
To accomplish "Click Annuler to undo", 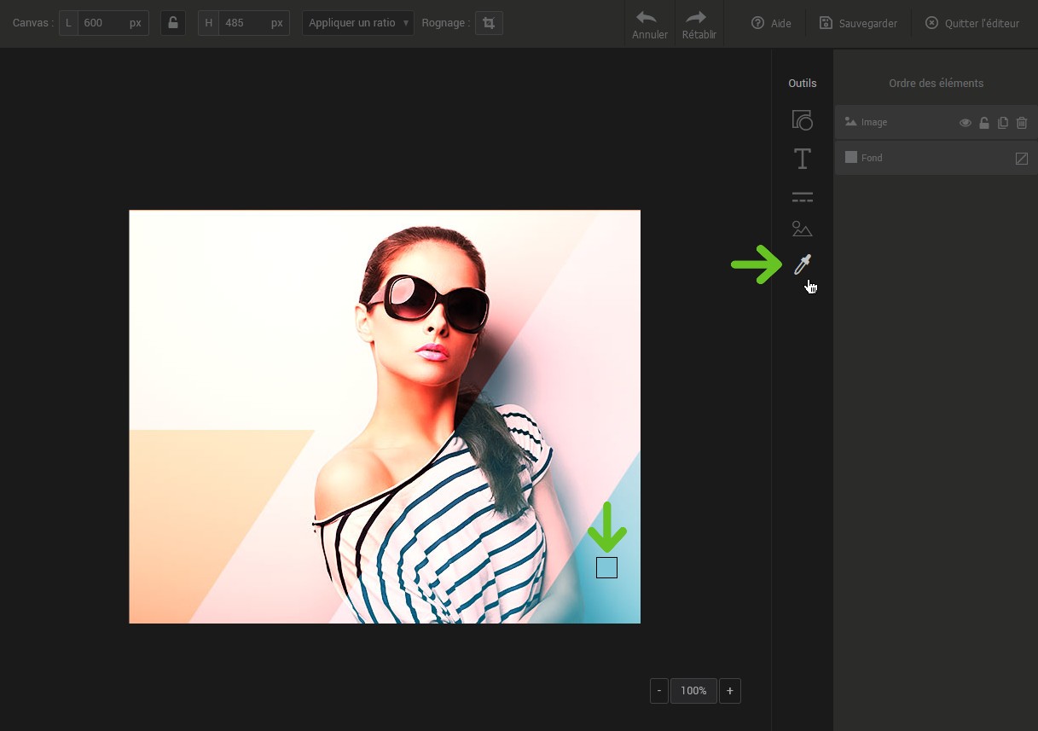I will 650,24.
